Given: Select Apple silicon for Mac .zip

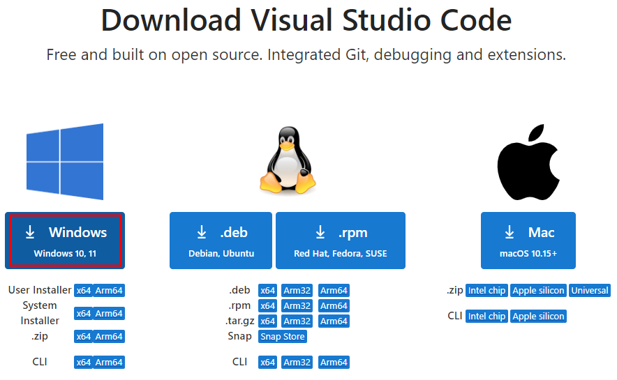Looking at the screenshot, I should (x=538, y=290).
